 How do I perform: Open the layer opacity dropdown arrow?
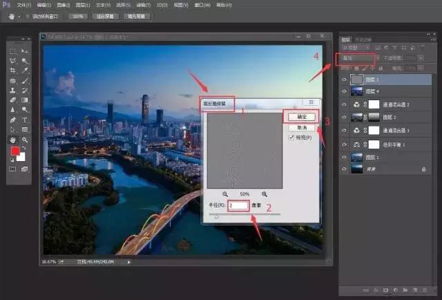(421, 59)
